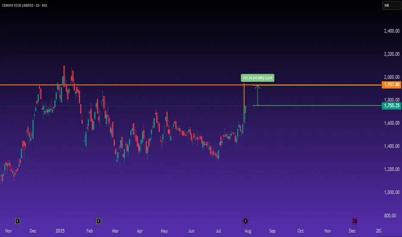Click the May label on time axis
Image resolution: width=402 pixels, height=237 pixels.
[164, 231]
